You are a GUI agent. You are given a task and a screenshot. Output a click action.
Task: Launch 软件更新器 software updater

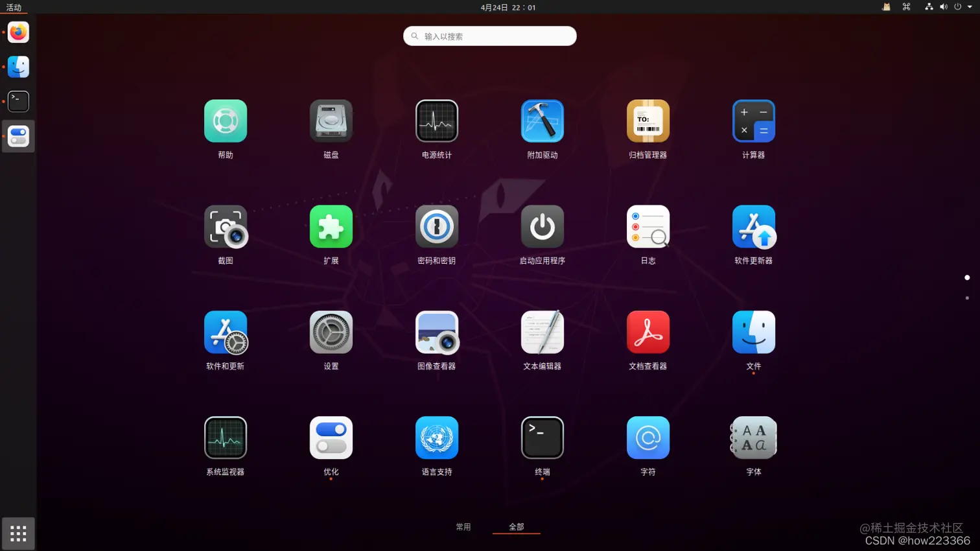click(x=754, y=227)
